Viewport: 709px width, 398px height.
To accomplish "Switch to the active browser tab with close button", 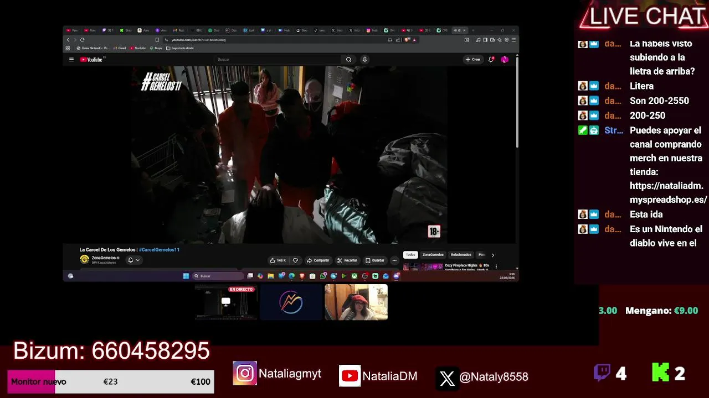I will [460, 30].
